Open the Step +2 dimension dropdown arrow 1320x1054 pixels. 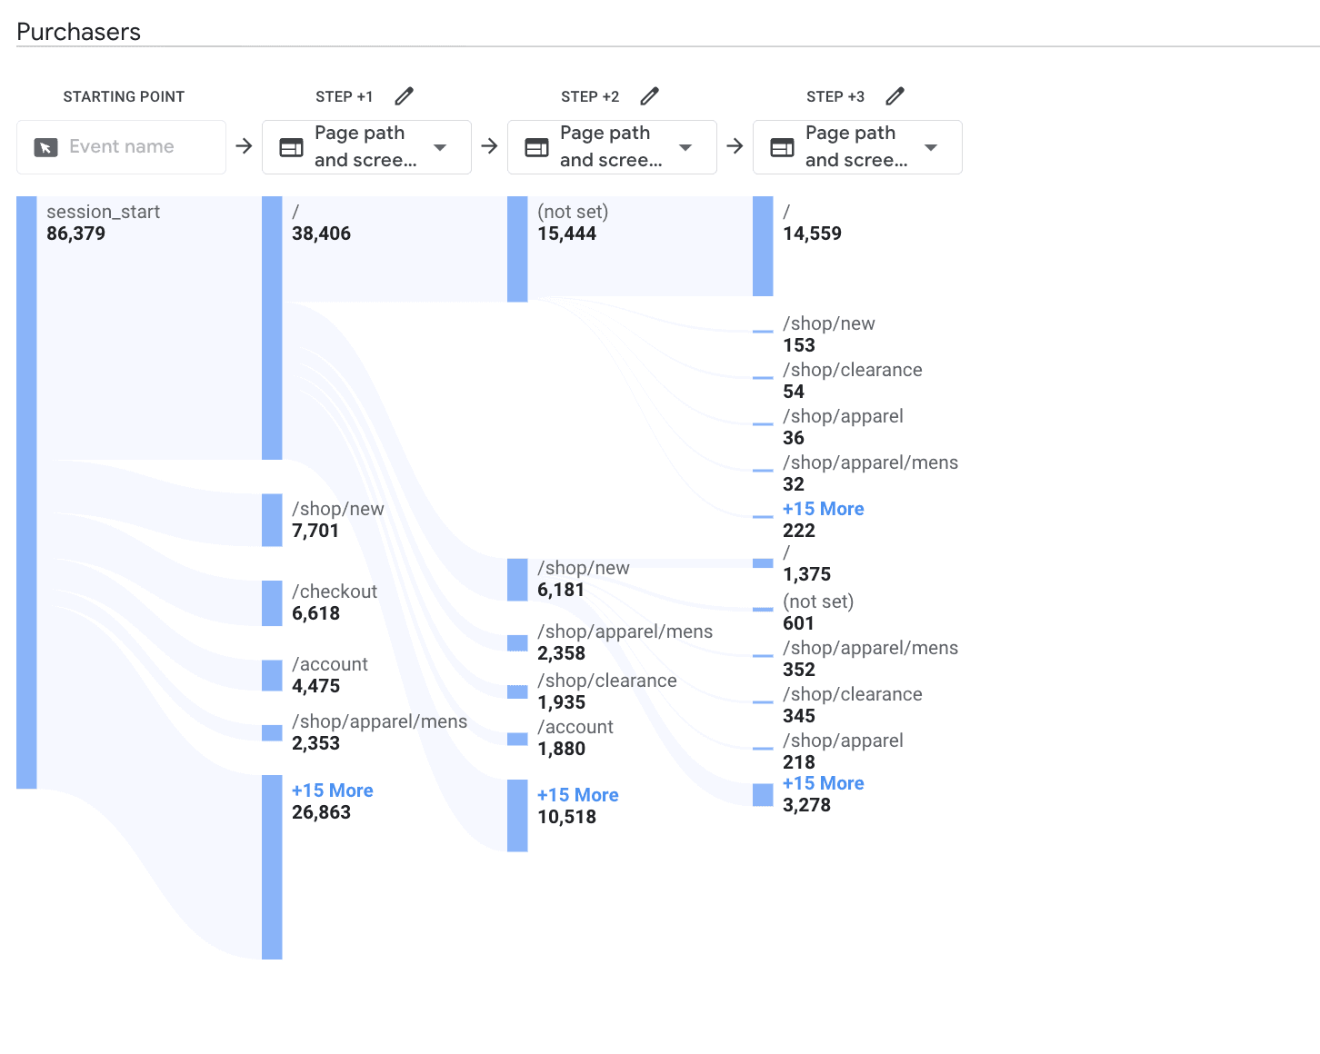(685, 147)
